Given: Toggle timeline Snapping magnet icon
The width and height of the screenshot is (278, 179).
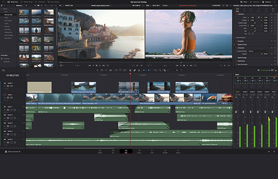Looking at the screenshot, I should tap(130, 71).
